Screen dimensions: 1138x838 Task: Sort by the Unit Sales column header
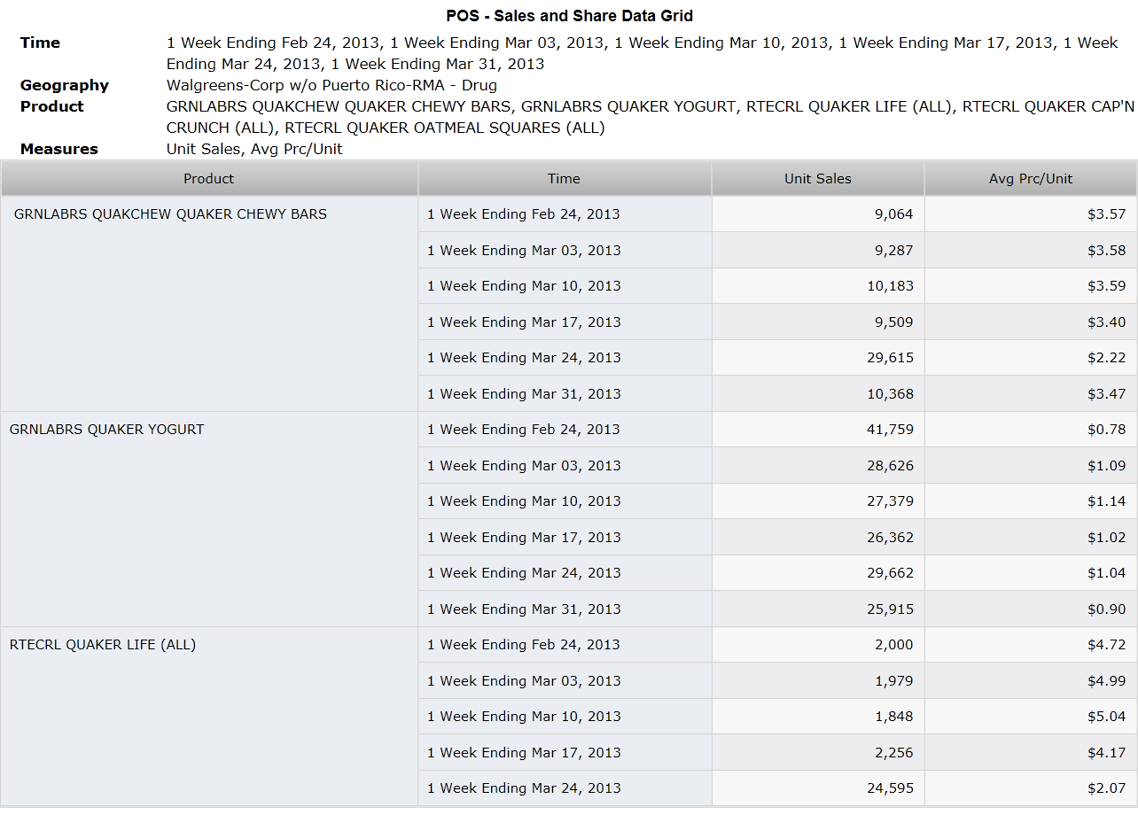[x=818, y=179]
